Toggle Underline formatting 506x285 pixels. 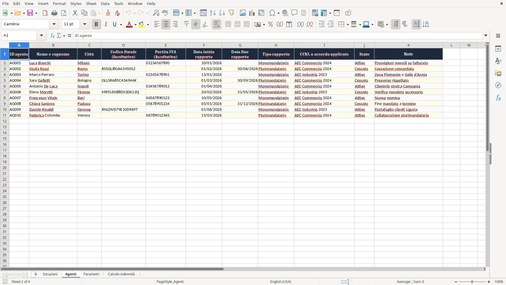tap(114, 24)
